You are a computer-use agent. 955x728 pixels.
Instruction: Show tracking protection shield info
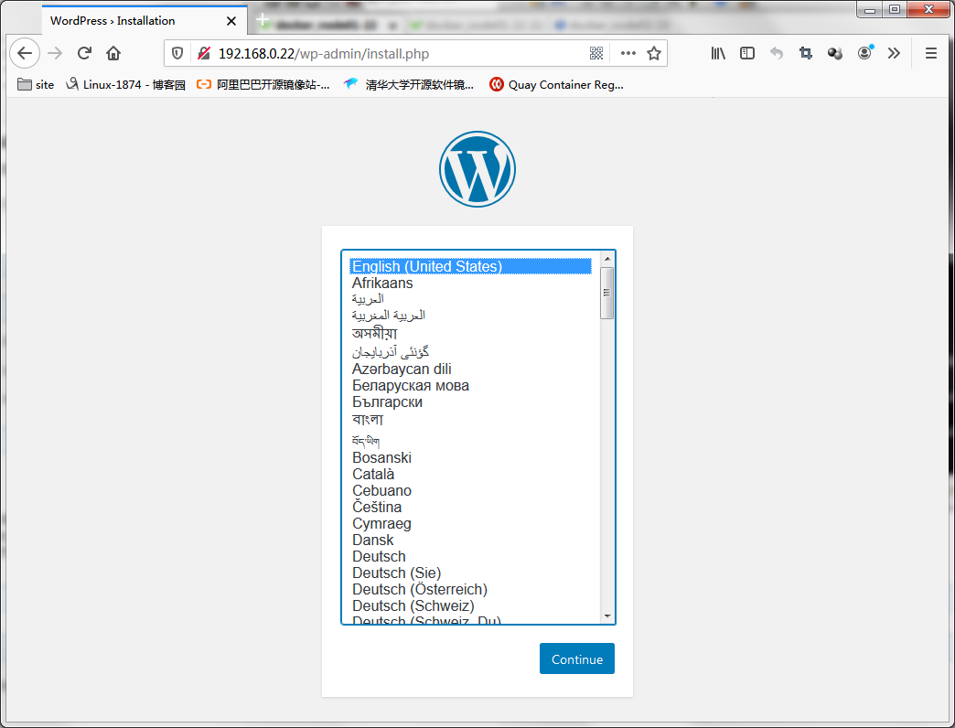(177, 54)
